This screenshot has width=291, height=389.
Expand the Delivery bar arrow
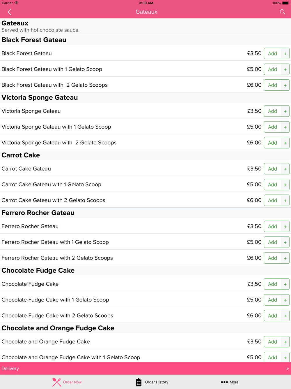[288, 369]
